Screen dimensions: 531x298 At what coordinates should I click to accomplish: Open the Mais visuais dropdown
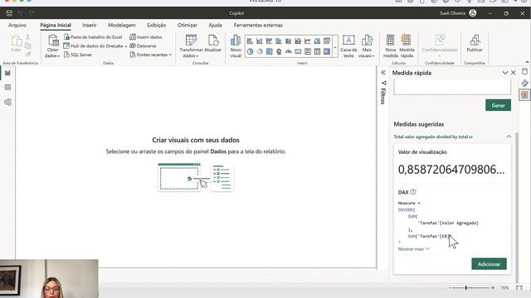(367, 46)
